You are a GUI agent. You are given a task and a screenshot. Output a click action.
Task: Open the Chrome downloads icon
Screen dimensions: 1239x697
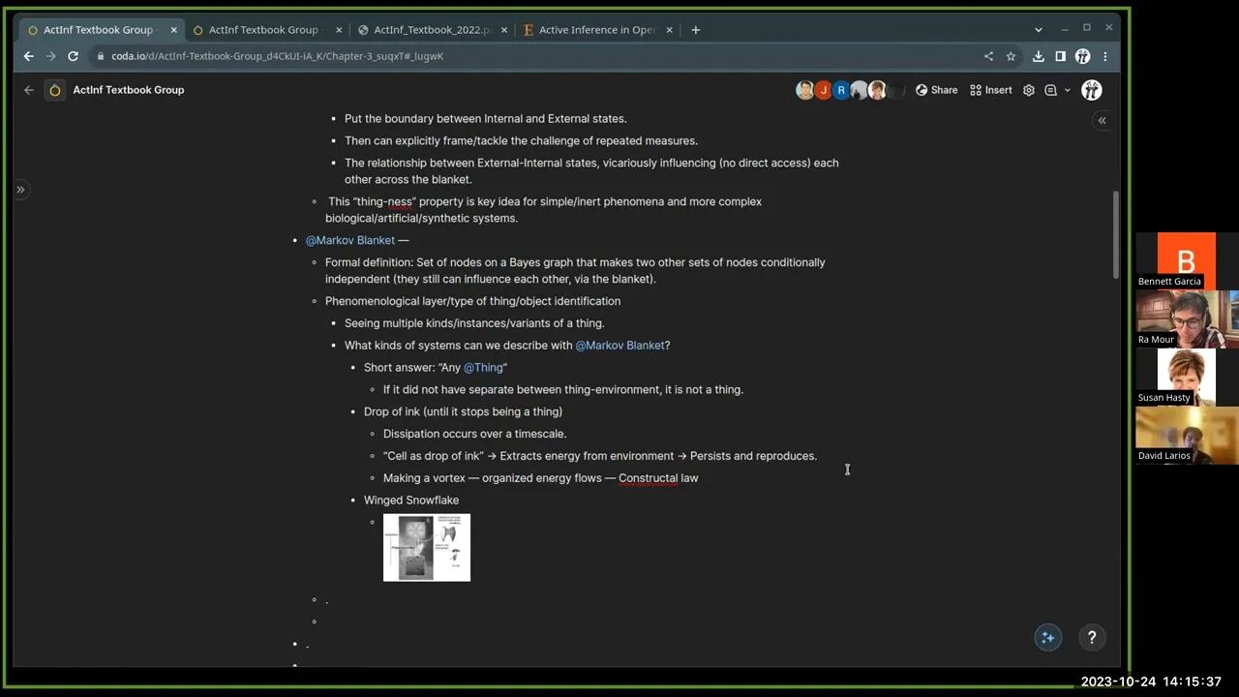click(x=1039, y=56)
